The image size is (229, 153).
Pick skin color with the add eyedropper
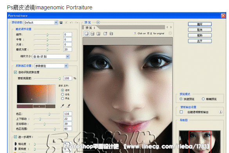coord(62,106)
